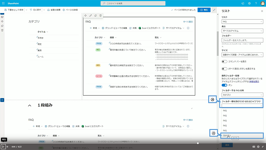The height and width of the screenshot is (150, 266).
Task: Open the user profile avatar
Action: (263, 3)
